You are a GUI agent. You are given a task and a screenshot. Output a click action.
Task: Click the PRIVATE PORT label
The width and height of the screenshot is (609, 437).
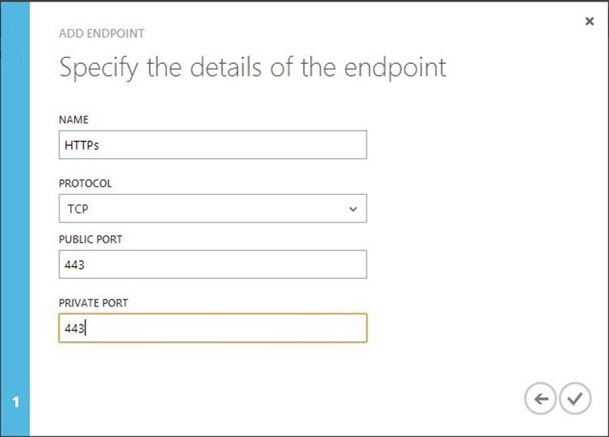(x=93, y=302)
